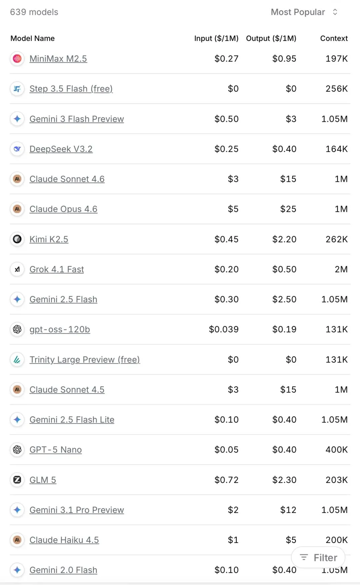Click the Model Name column header
This screenshot has width=360, height=585.
click(33, 38)
